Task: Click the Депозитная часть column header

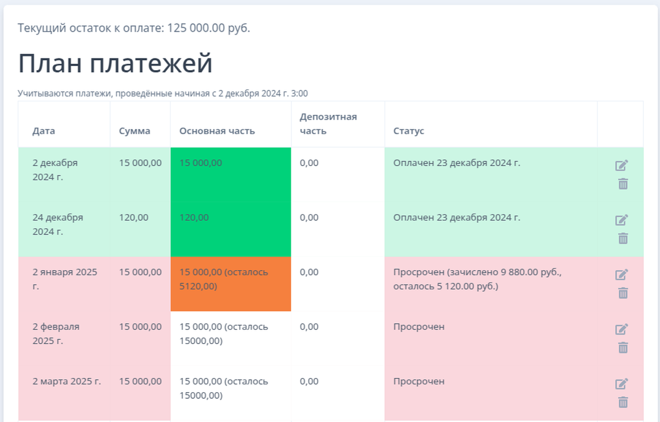Action: [328, 124]
